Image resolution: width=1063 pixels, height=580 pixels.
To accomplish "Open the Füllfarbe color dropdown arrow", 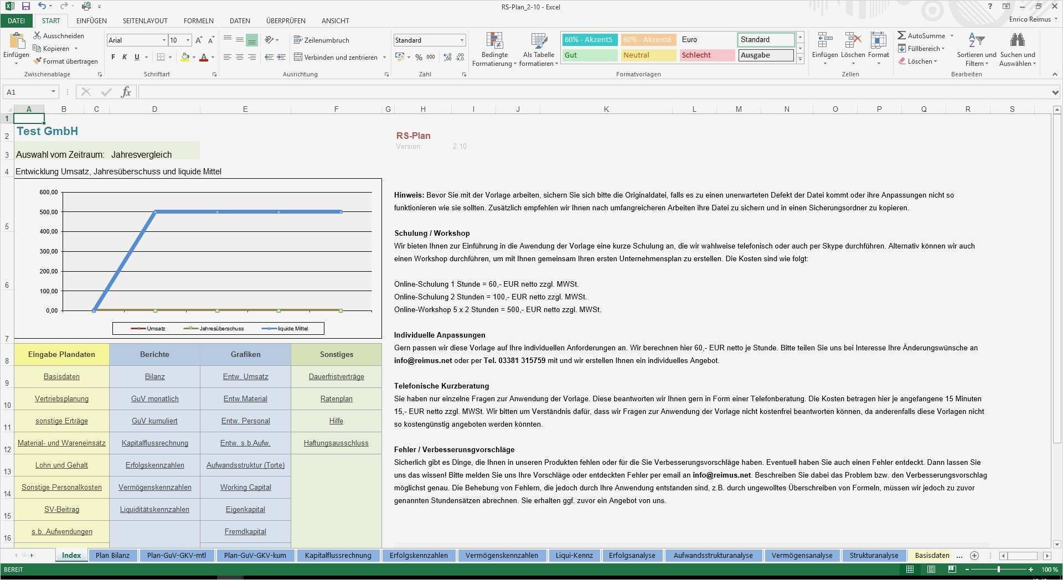I will coord(193,57).
